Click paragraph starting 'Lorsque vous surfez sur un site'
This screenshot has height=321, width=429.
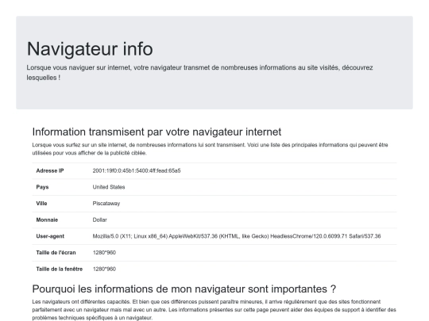click(x=210, y=149)
